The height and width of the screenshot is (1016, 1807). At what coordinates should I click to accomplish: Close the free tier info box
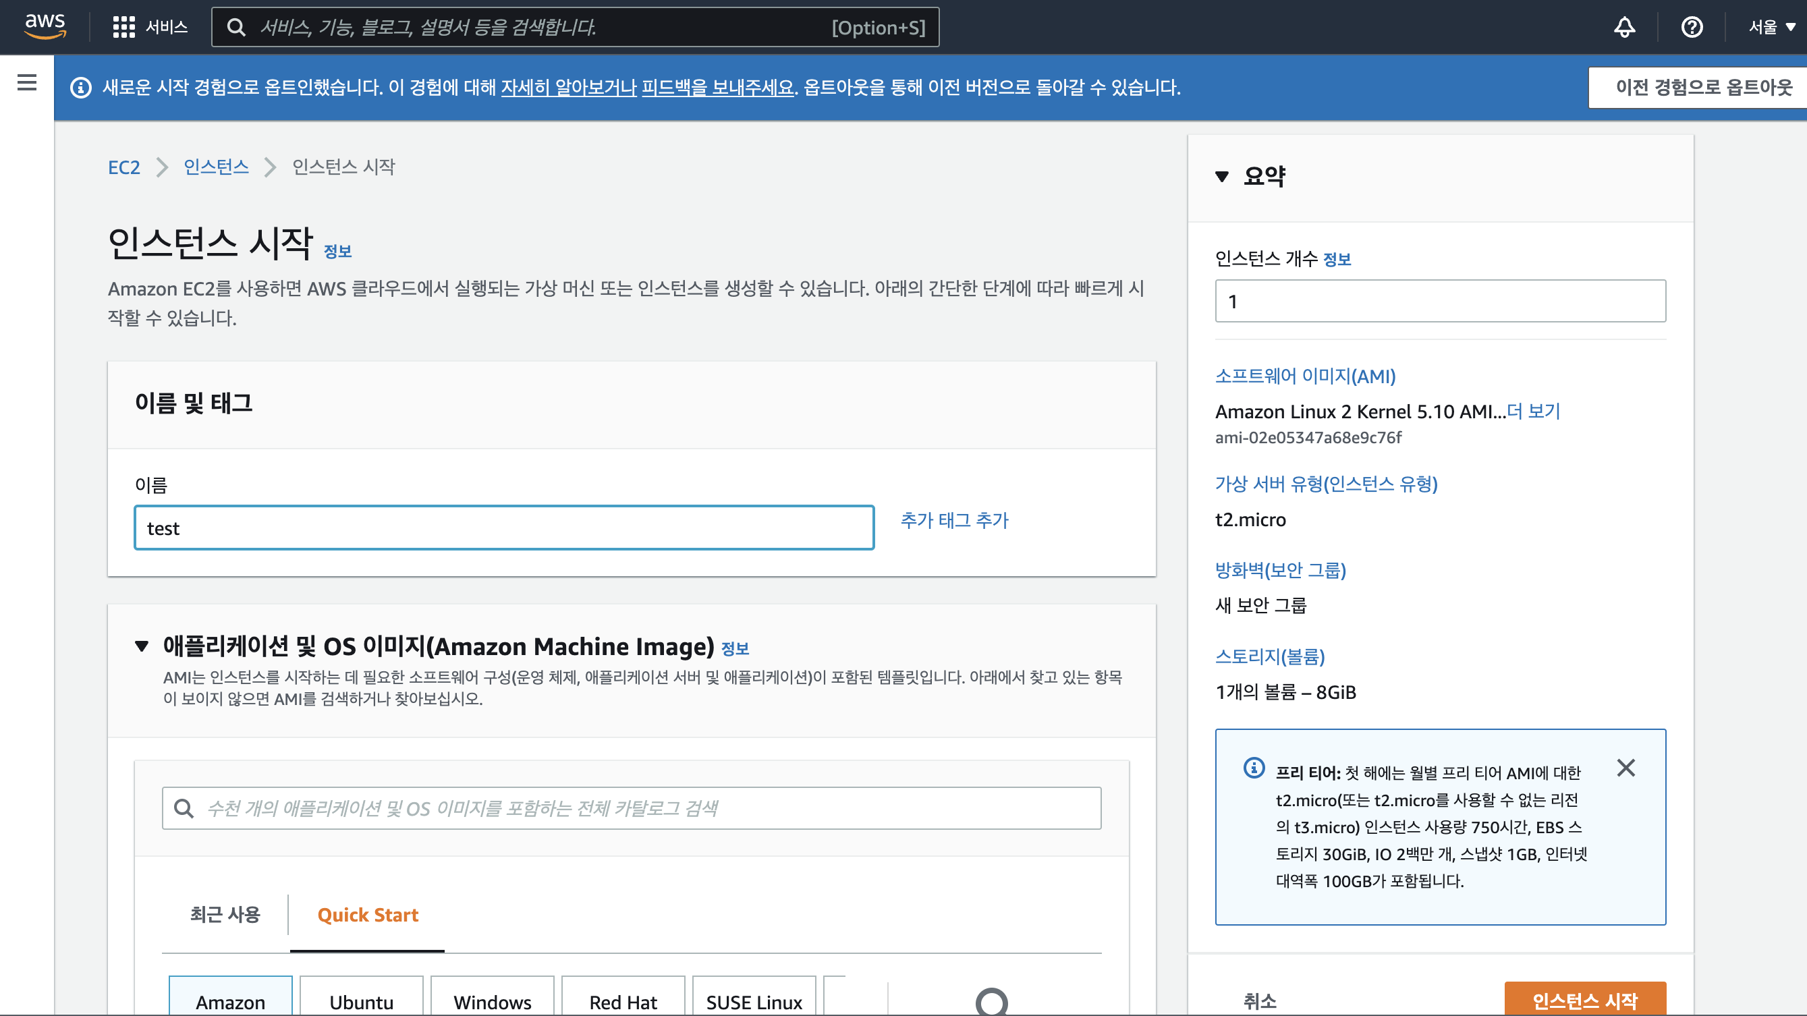[x=1626, y=768]
